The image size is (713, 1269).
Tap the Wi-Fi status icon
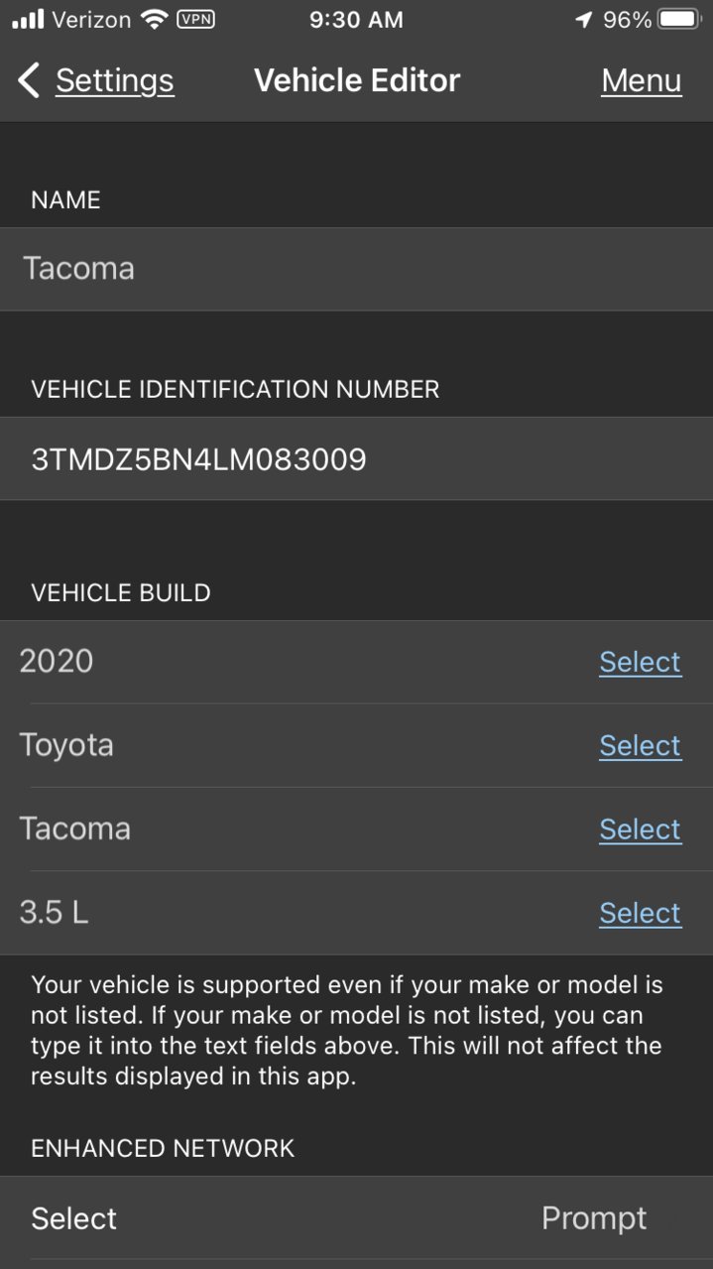pos(154,19)
